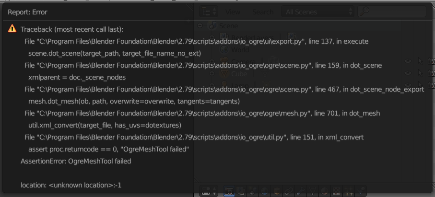Click the Outliner search filter field

(392, 12)
